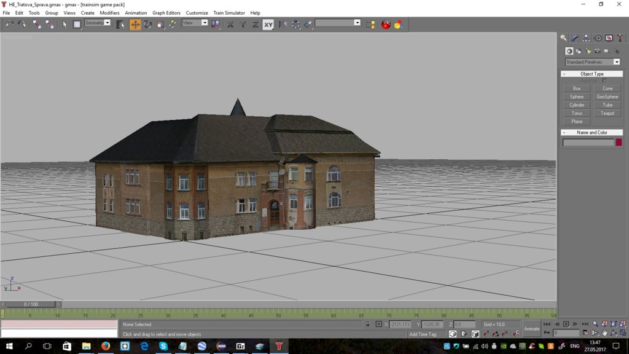Viewport: 629px width, 354px height.
Task: Open the File menu
Action: (x=6, y=13)
